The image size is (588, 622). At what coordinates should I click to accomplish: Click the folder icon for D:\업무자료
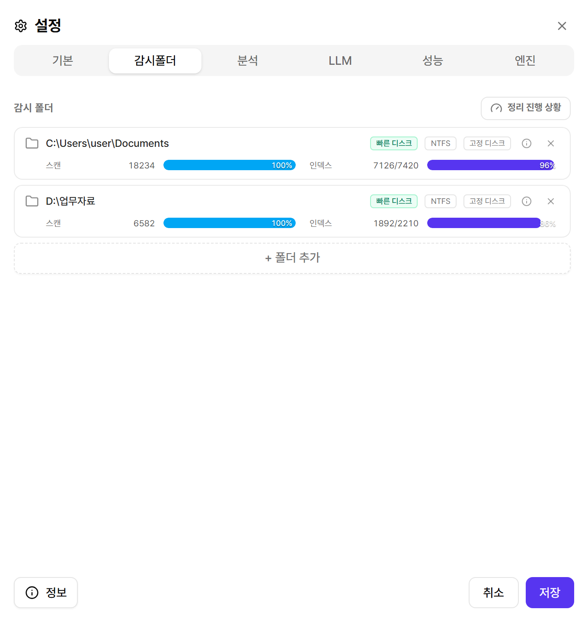click(32, 201)
